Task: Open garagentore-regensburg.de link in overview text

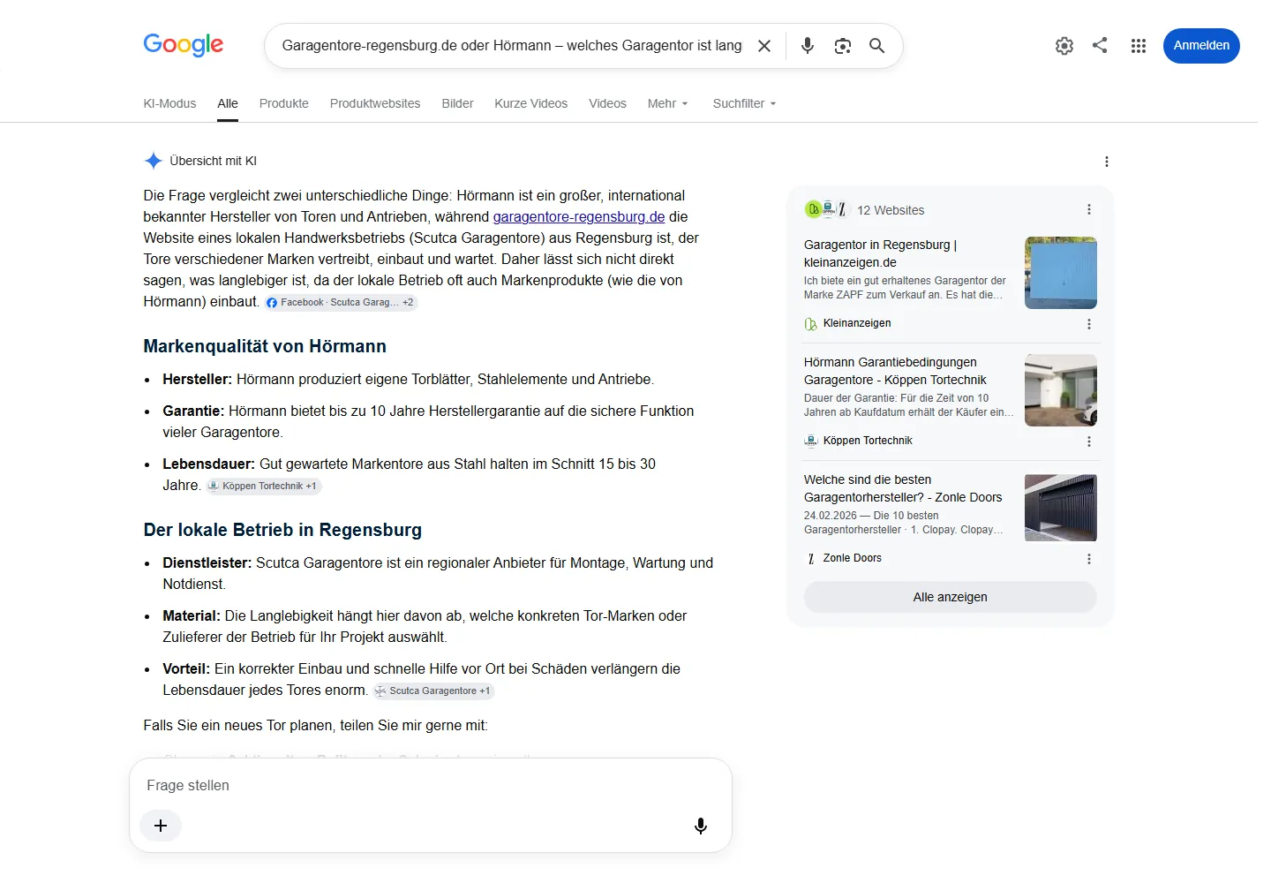Action: coord(579,216)
